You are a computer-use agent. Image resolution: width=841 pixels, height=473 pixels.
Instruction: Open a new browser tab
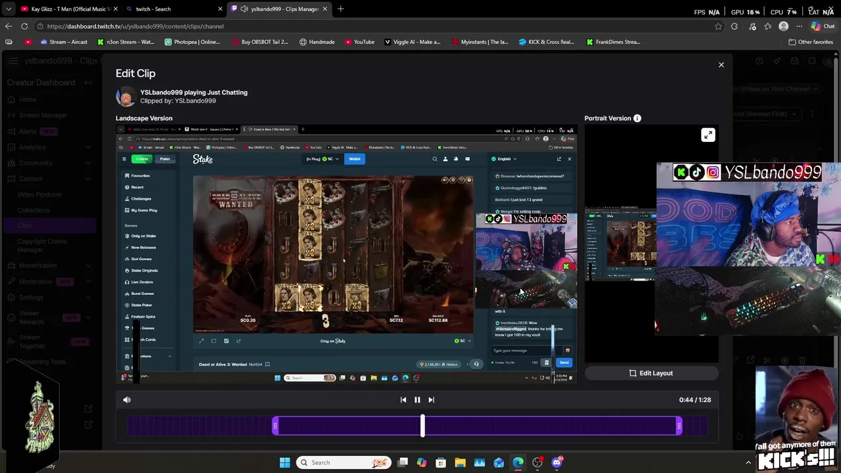click(341, 9)
